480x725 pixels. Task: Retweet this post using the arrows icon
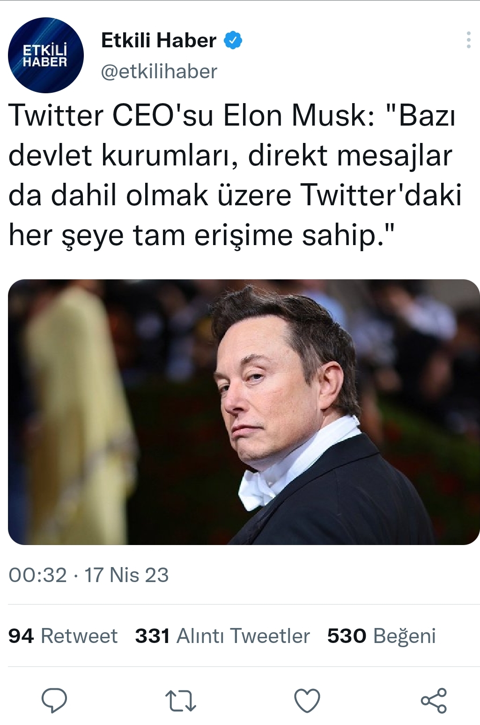pyautogui.click(x=181, y=701)
